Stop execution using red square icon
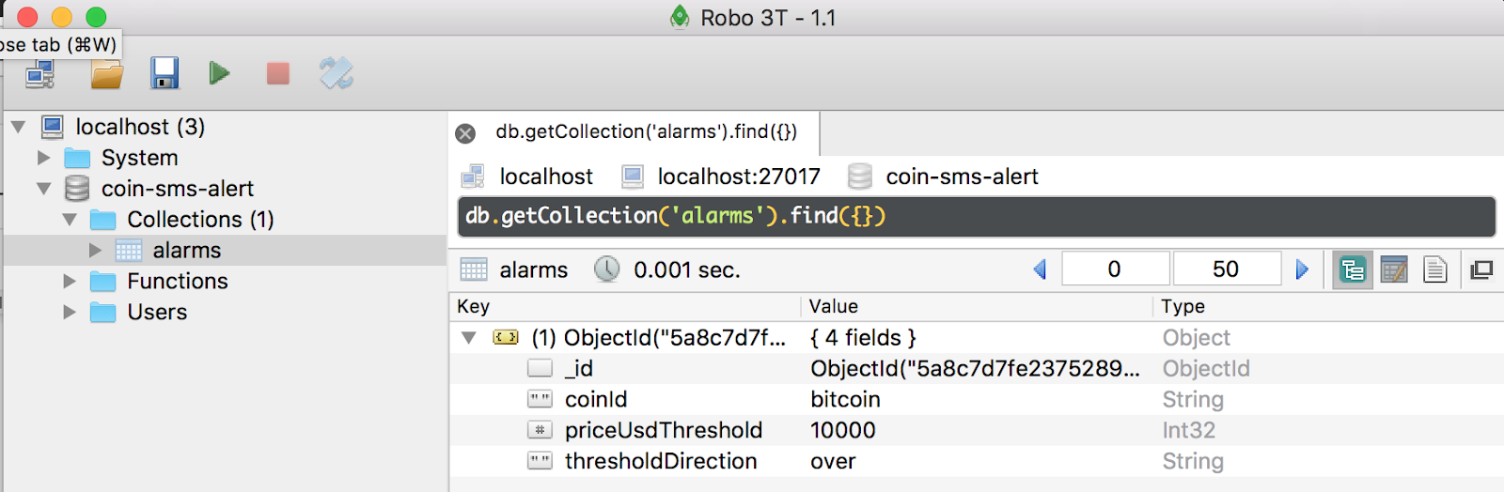 pyautogui.click(x=278, y=73)
